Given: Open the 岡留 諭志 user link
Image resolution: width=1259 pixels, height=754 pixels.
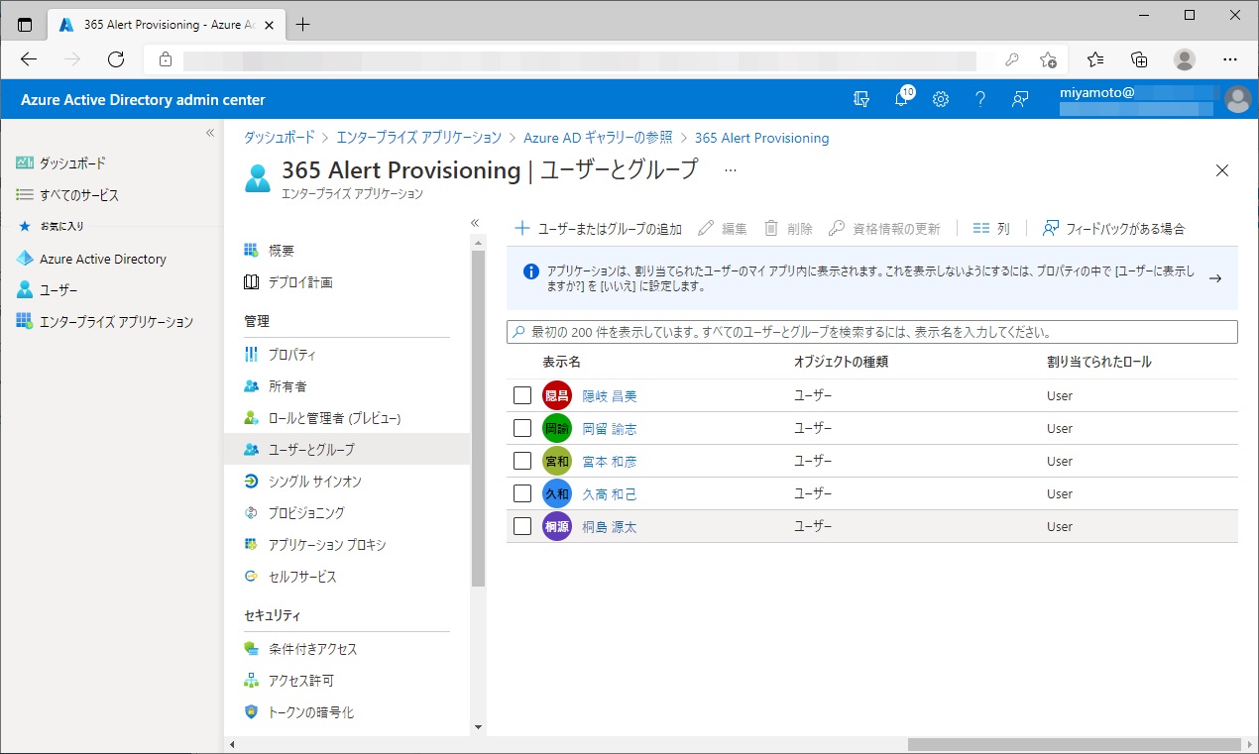Looking at the screenshot, I should (x=609, y=429).
